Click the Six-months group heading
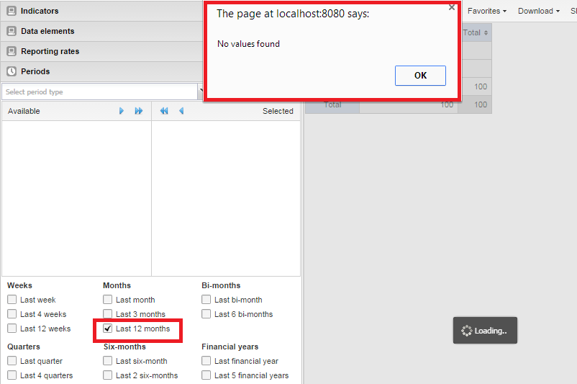 click(x=124, y=347)
